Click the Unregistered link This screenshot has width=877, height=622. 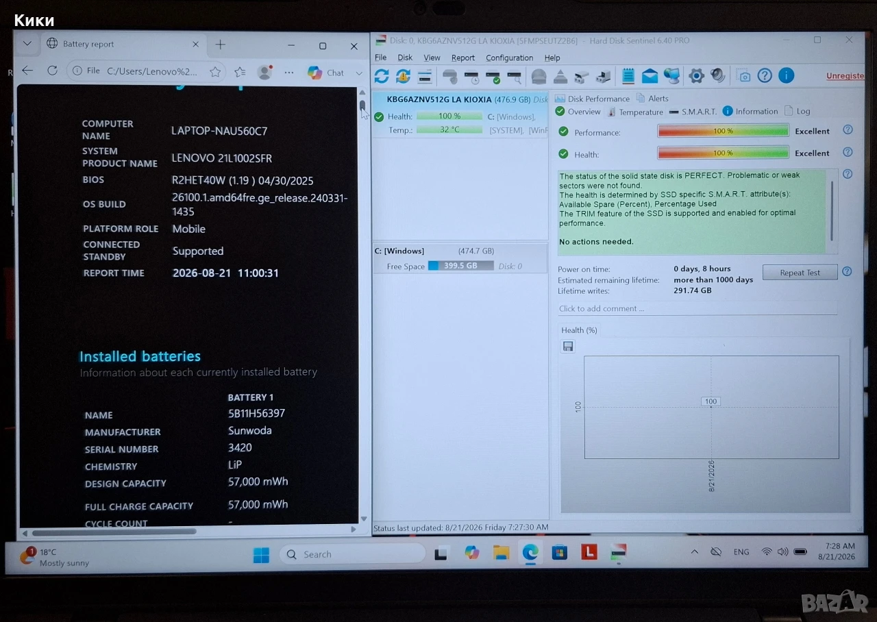tap(845, 76)
